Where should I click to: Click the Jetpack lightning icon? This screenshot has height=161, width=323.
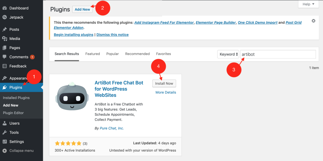pyautogui.click(x=4, y=17)
